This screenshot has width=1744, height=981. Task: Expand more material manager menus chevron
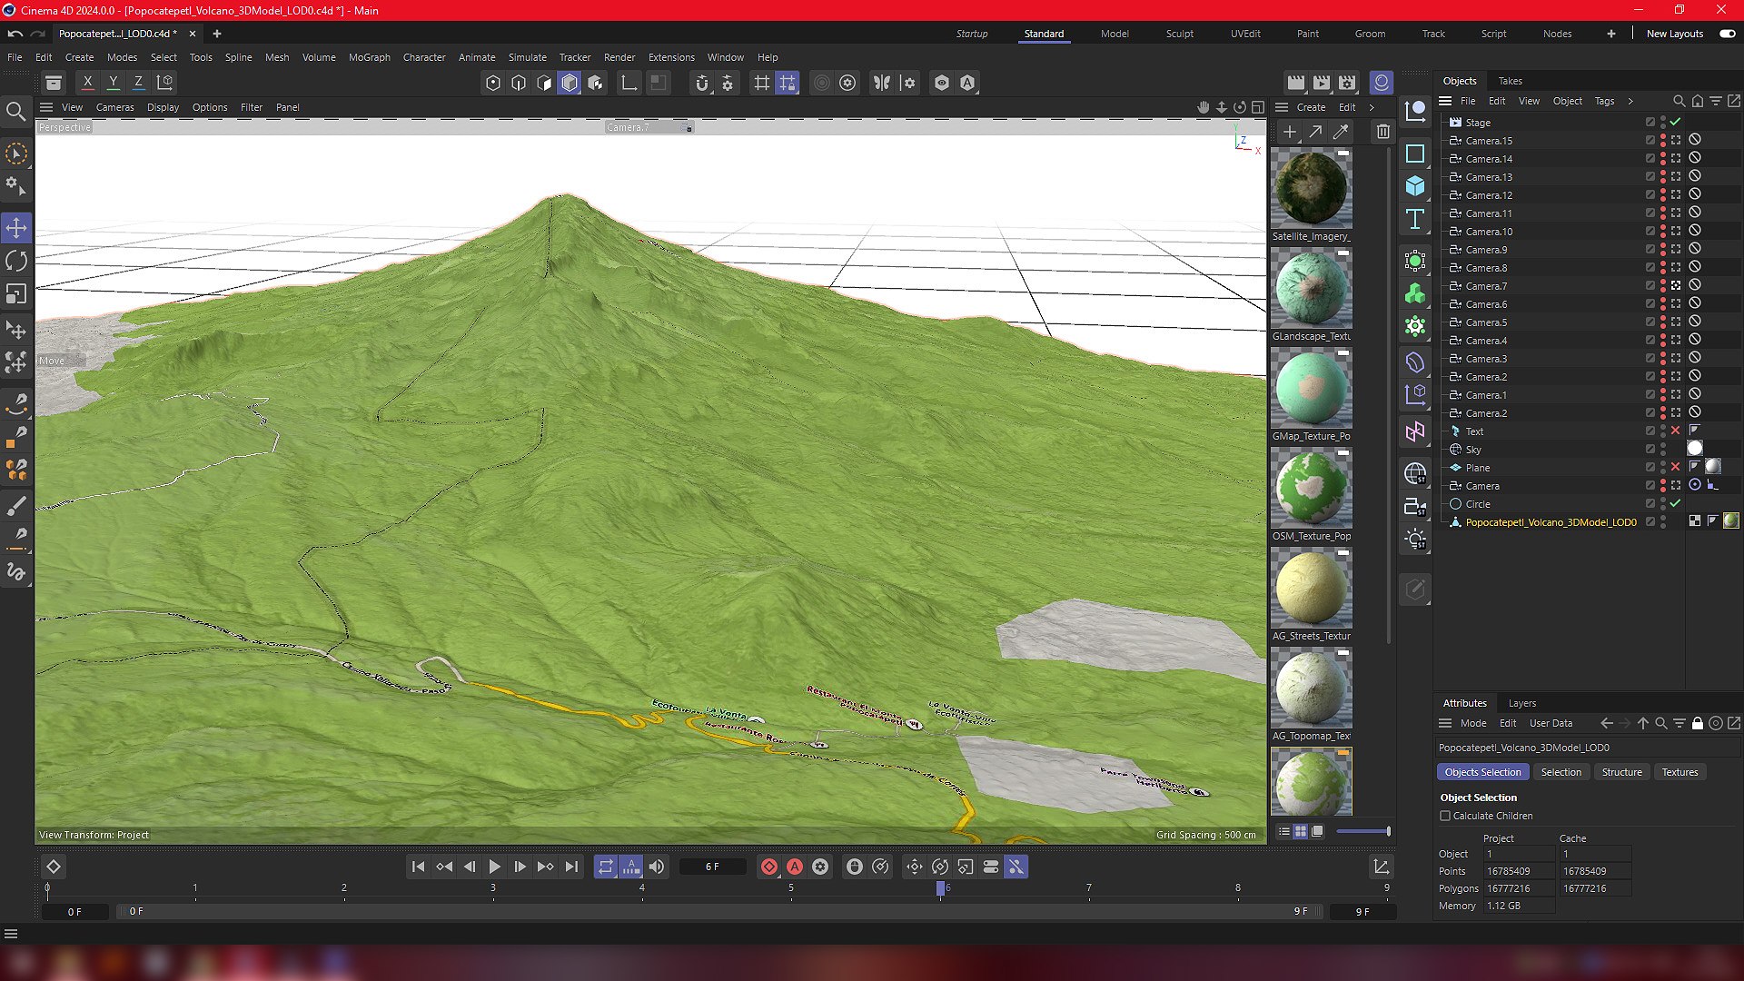pos(1372,107)
